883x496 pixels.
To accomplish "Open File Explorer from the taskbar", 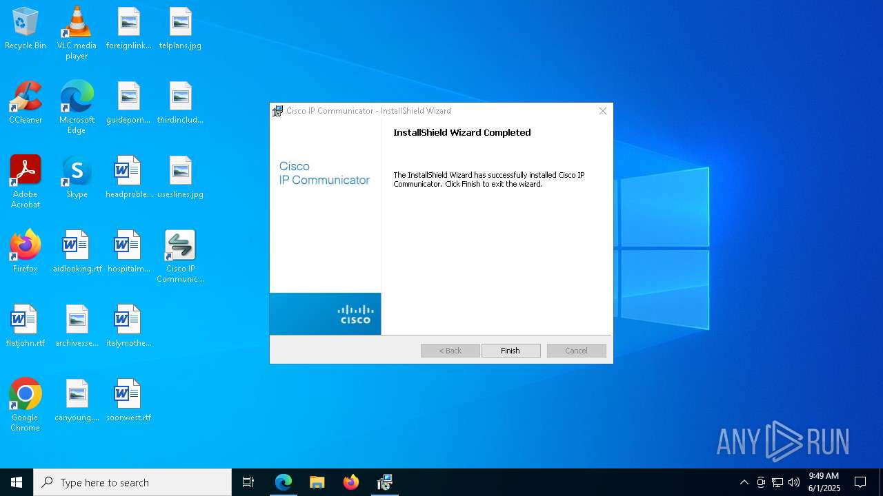I will coord(317,482).
